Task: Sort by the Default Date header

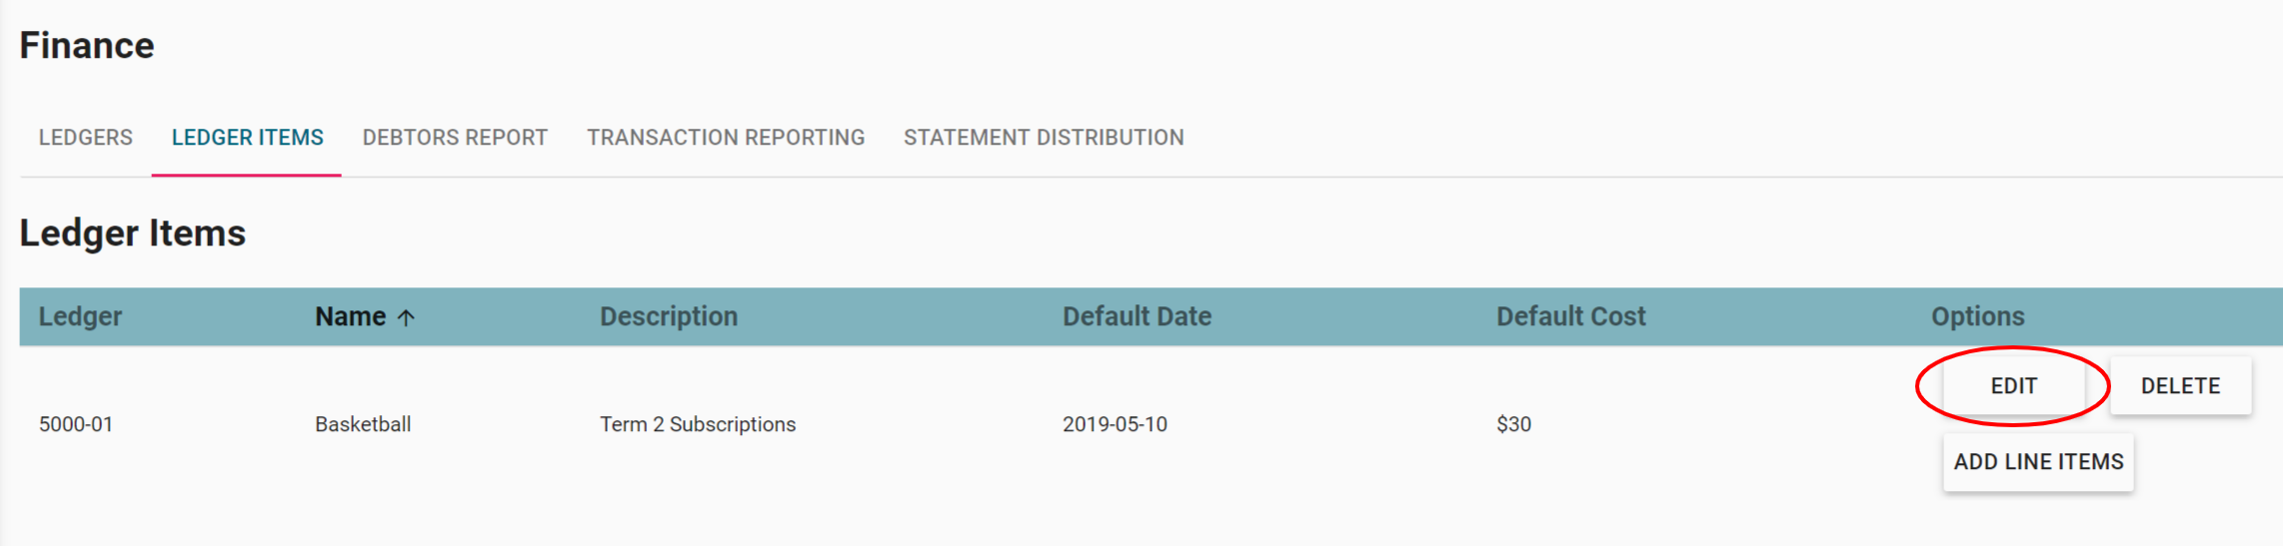Action: point(1137,316)
